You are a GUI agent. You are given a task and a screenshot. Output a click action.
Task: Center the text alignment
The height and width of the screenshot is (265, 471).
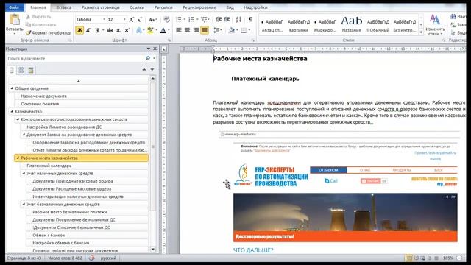[187, 30]
